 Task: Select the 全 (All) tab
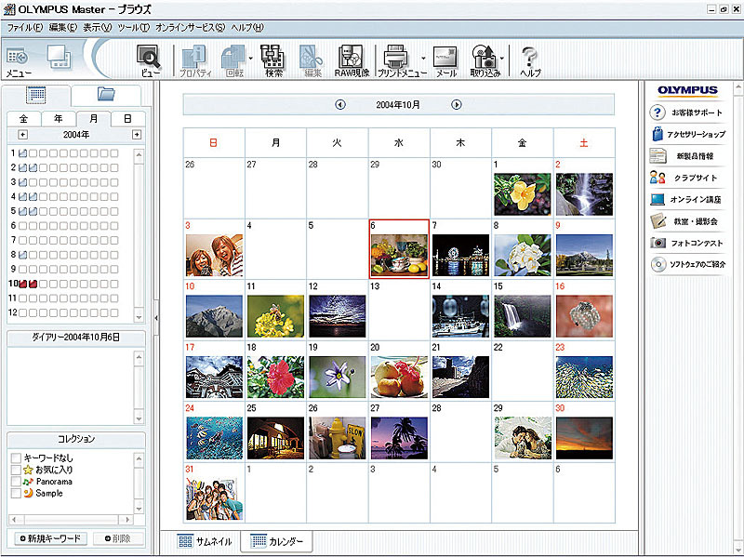[x=24, y=119]
